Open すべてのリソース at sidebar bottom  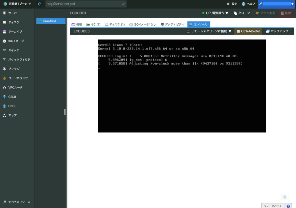click(16, 202)
